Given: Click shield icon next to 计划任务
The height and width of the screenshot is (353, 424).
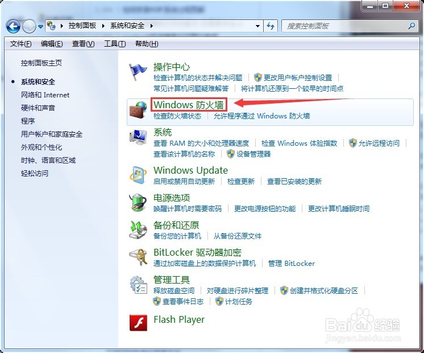Looking at the screenshot, I should pos(219,301).
